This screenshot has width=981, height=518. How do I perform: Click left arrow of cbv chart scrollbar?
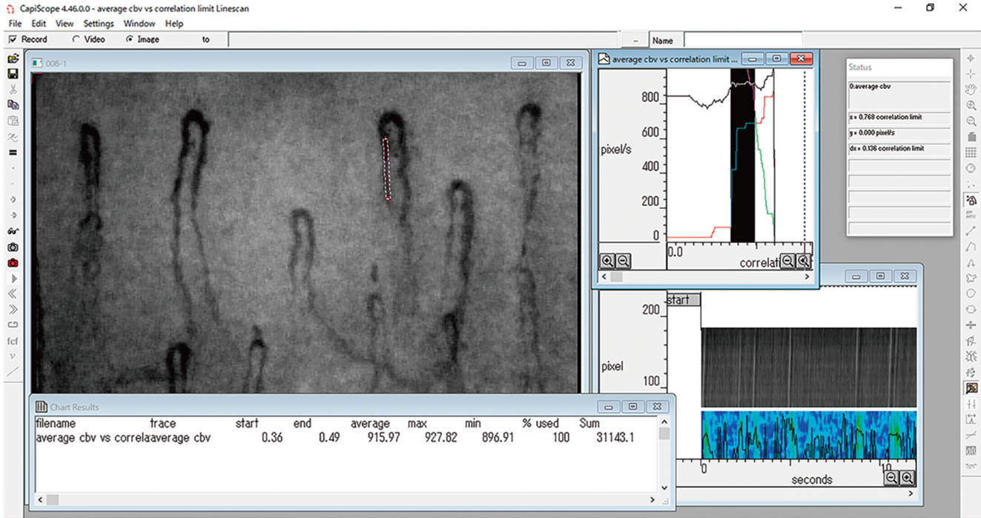click(x=605, y=277)
